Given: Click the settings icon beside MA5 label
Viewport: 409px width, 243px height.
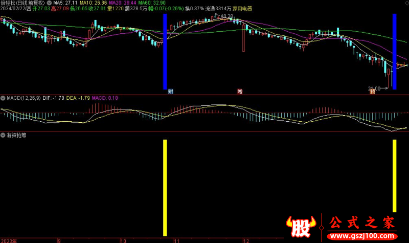Looking at the screenshot, I should [49, 3].
